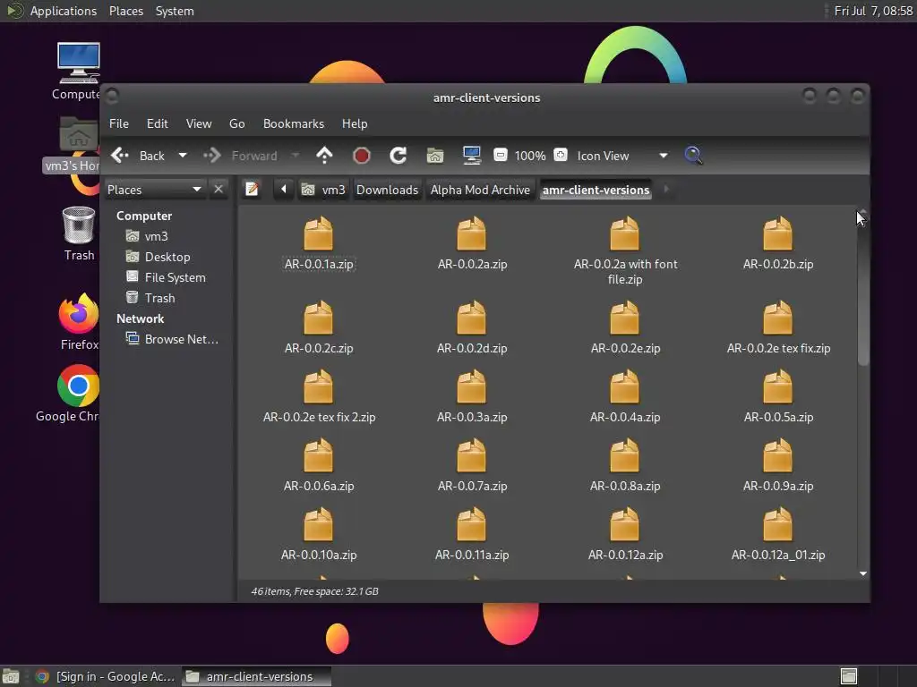Go to Alpha Mod Archive breadcrumb
The image size is (917, 687).
[480, 190]
